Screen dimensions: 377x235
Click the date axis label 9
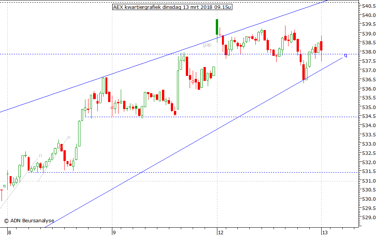coord(114,232)
